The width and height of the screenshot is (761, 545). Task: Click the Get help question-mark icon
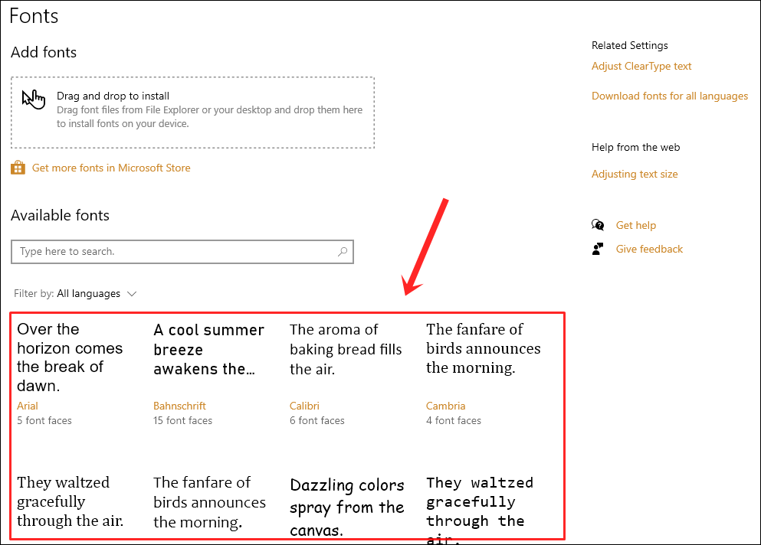point(598,224)
